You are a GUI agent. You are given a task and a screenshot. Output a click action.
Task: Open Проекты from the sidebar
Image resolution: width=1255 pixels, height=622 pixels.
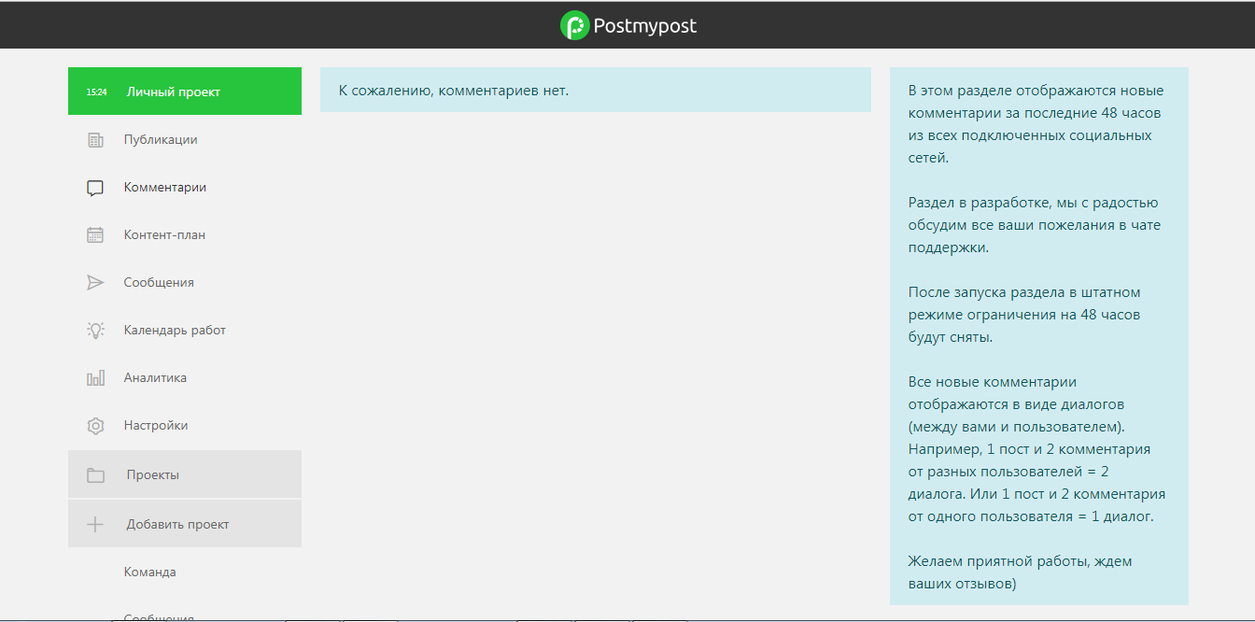click(x=153, y=474)
